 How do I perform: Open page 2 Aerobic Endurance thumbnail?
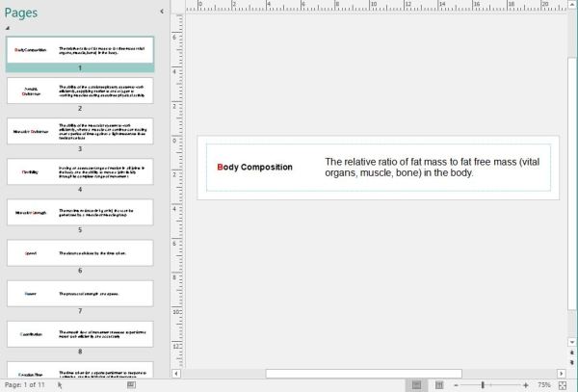click(x=79, y=90)
